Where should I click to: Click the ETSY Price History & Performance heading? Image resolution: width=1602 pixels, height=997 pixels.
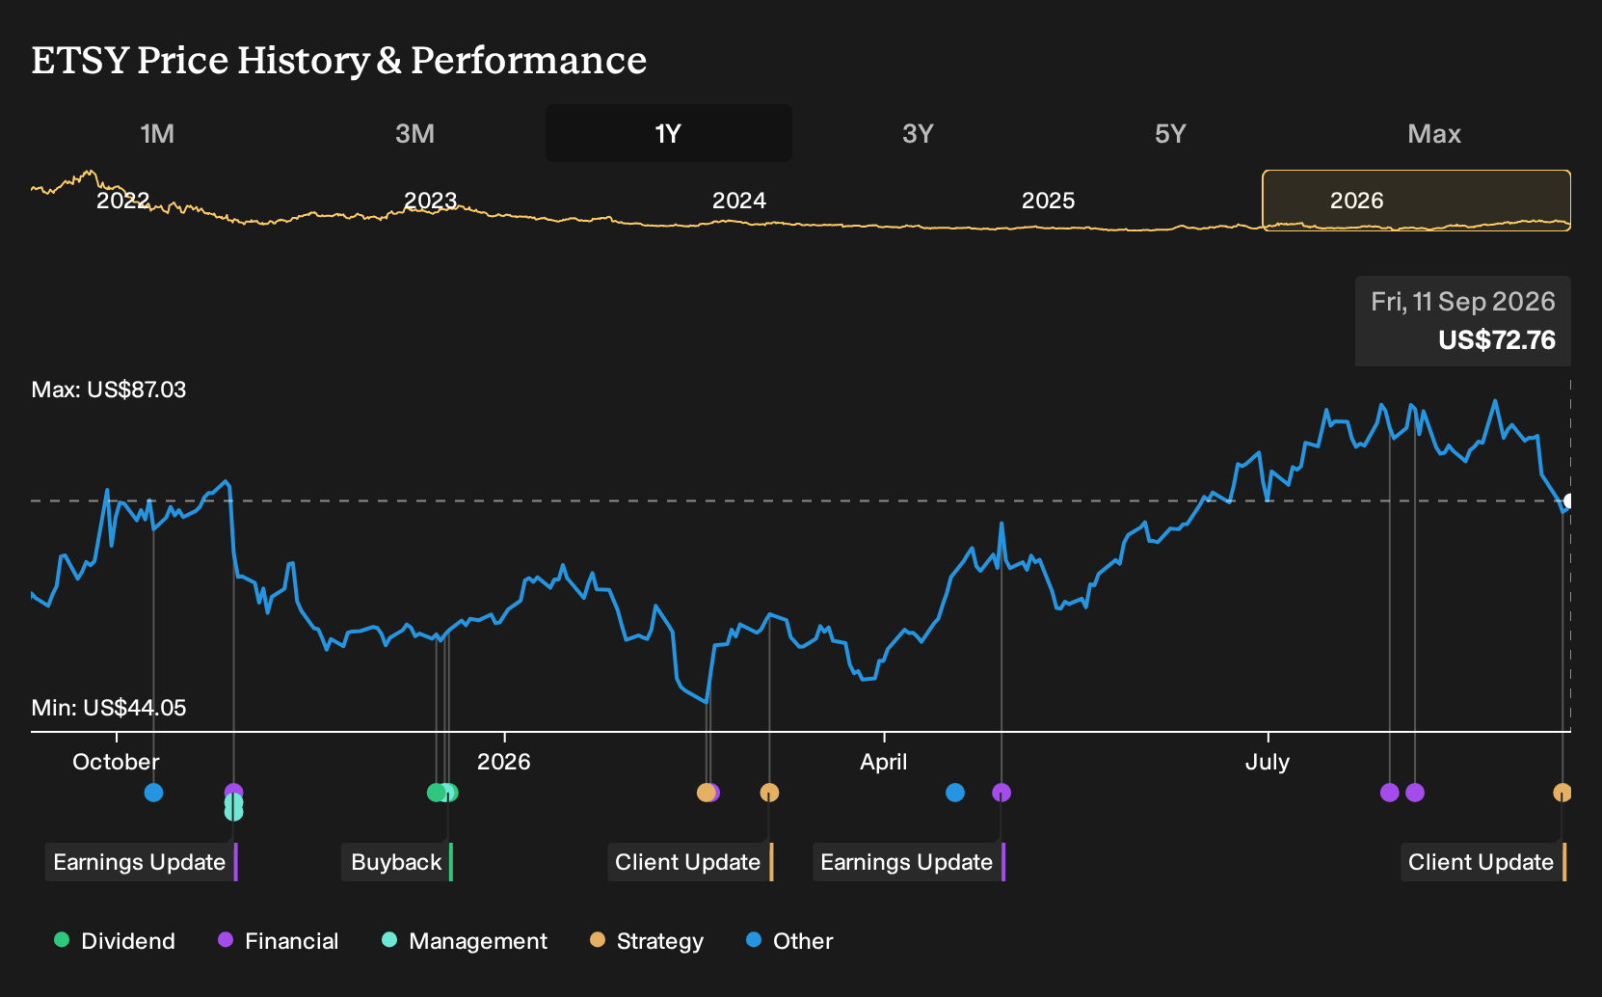pos(339,61)
